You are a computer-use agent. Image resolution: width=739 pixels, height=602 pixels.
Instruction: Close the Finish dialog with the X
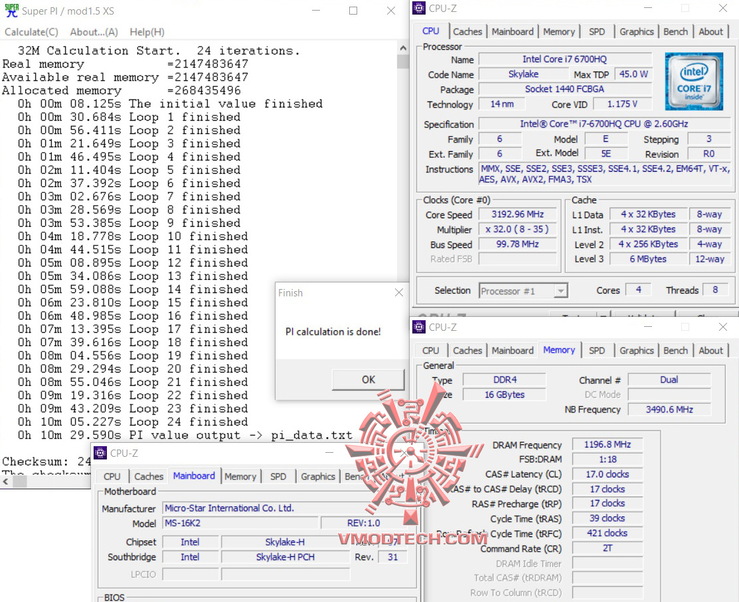point(399,292)
